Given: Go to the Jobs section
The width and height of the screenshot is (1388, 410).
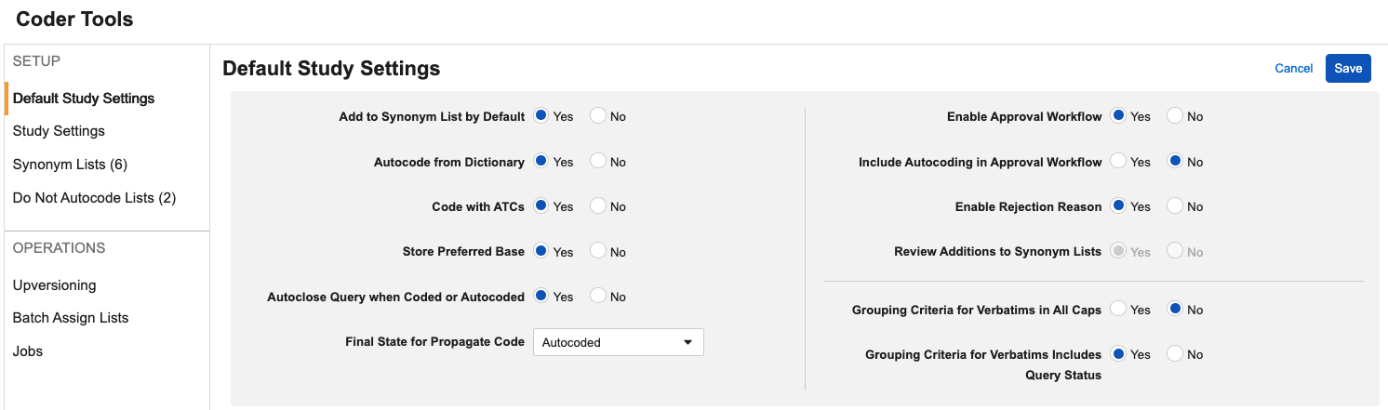Looking at the screenshot, I should (x=28, y=351).
